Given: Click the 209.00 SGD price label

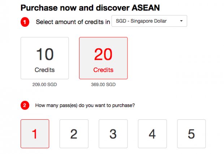Looking at the screenshot, I should pyautogui.click(x=44, y=84).
